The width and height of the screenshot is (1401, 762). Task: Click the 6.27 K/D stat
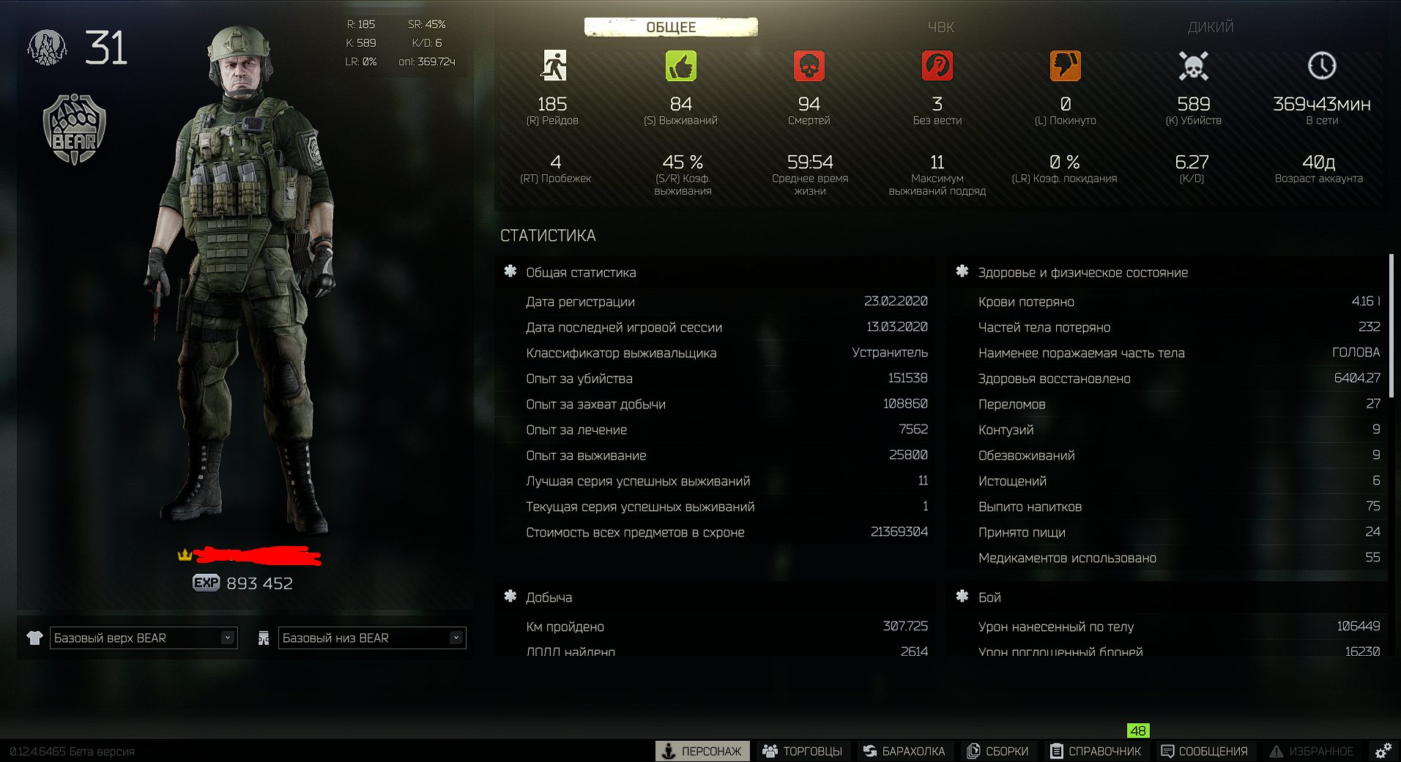click(1192, 168)
